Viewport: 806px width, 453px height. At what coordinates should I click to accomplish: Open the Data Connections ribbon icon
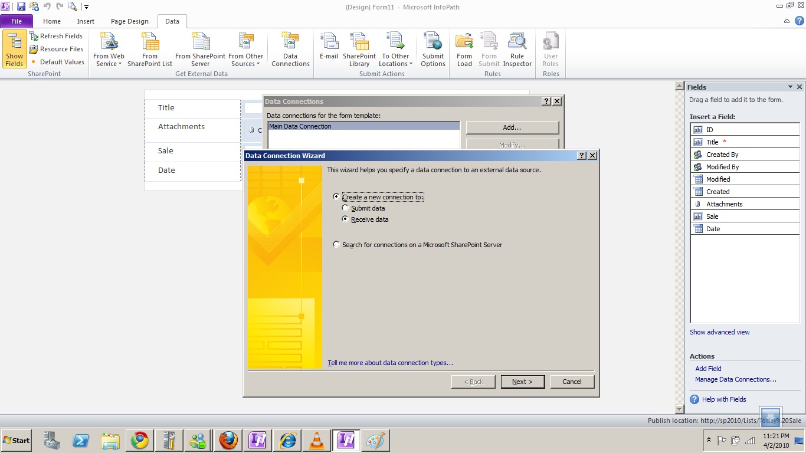point(290,50)
